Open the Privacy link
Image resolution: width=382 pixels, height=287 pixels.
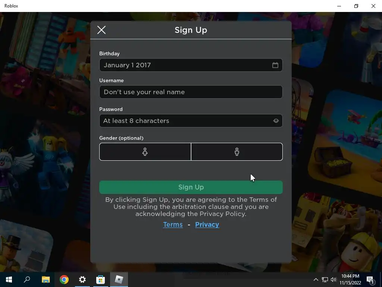point(207,225)
